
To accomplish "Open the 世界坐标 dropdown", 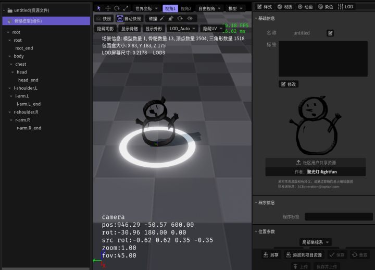I will click(x=146, y=9).
